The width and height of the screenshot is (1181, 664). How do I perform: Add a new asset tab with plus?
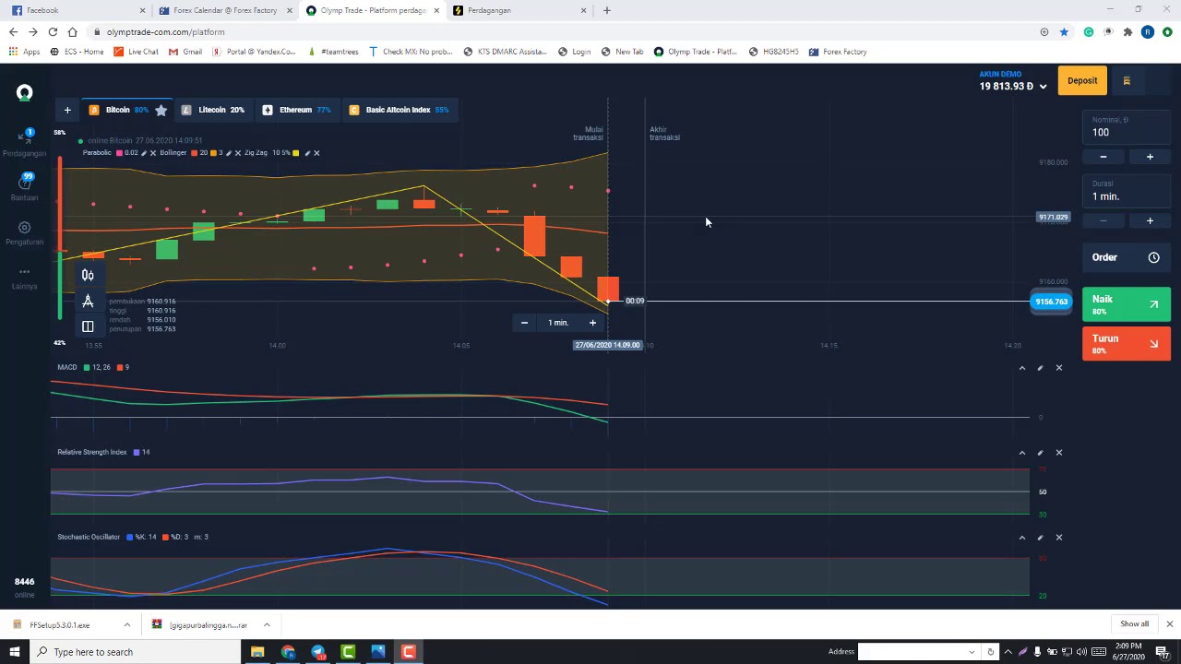coord(67,110)
